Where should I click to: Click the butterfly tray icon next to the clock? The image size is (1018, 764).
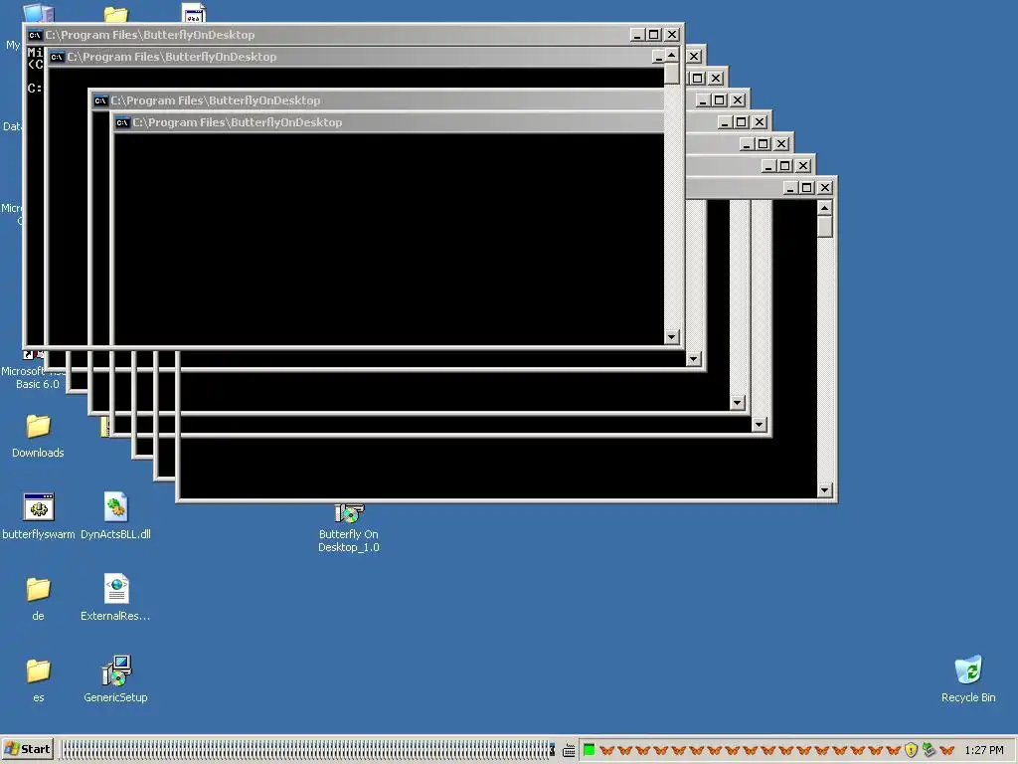pyautogui.click(x=946, y=750)
